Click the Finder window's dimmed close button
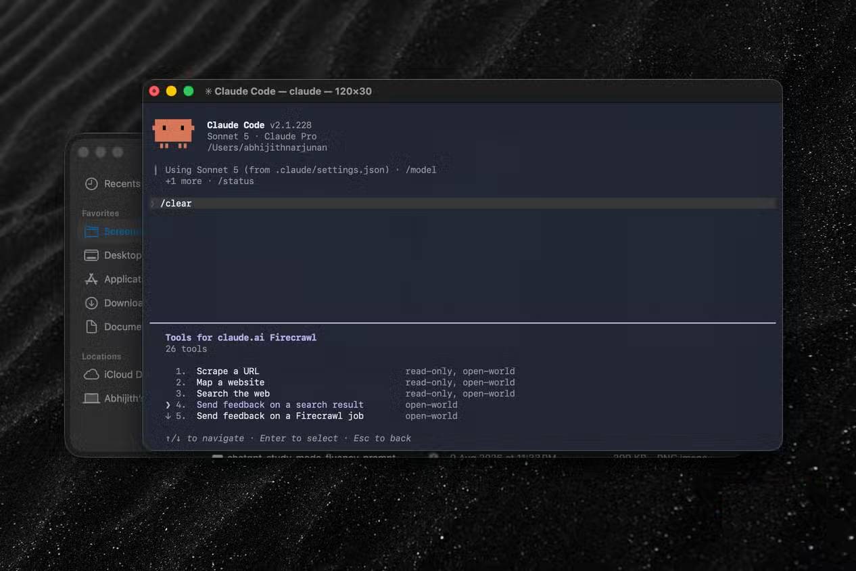Viewport: 856px width, 571px height. 83,152
